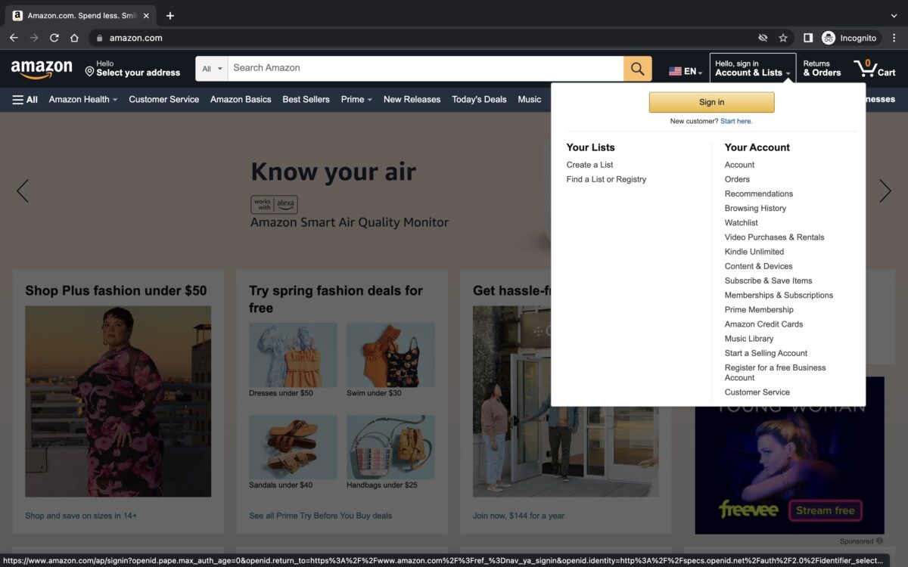The height and width of the screenshot is (567, 908).
Task: Open the shopping Cart icon
Action: [x=875, y=69]
